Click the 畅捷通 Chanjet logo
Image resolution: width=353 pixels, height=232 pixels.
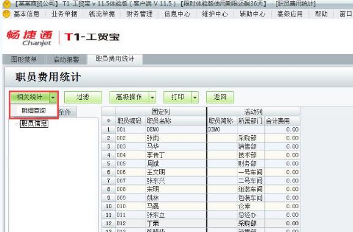tap(29, 37)
